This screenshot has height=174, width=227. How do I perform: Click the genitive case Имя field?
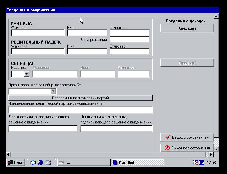(x=87, y=52)
